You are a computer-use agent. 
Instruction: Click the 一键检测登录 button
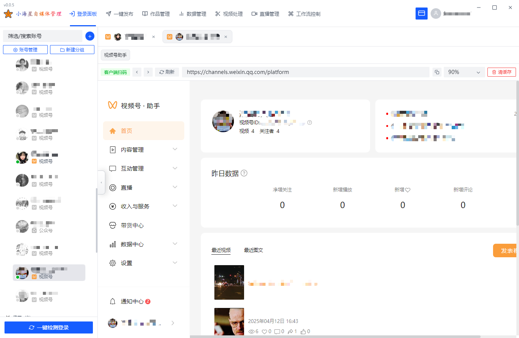coord(49,327)
